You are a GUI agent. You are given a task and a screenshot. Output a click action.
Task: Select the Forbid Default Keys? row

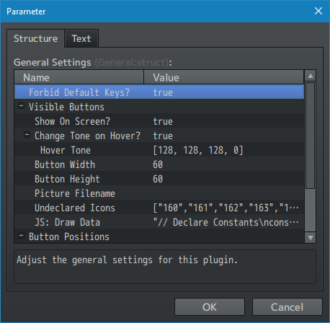159,92
